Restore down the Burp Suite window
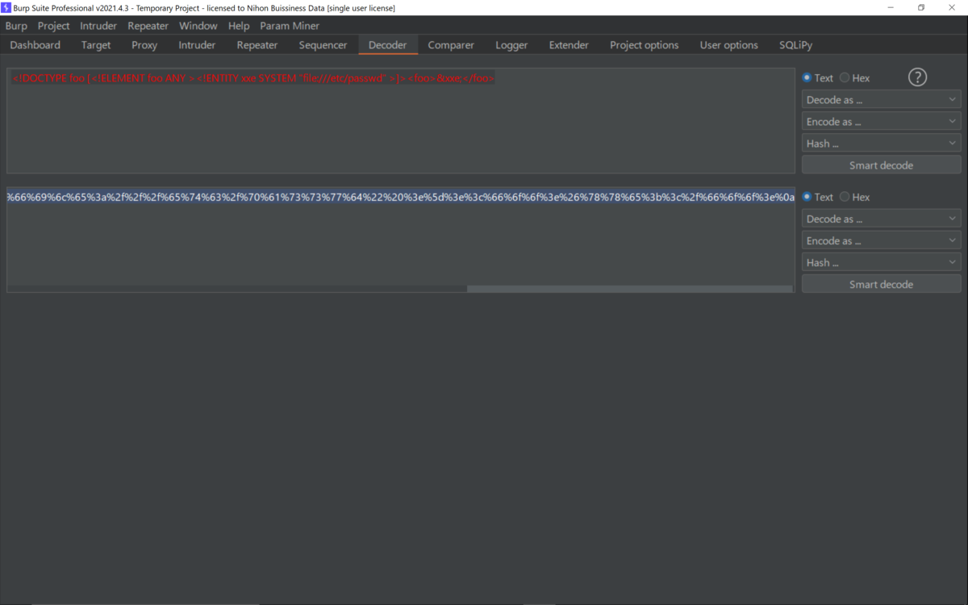968x605 pixels. point(921,7)
